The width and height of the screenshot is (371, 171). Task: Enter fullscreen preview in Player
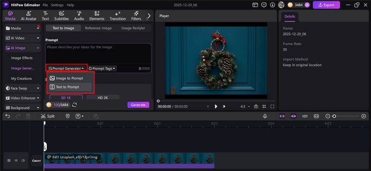(x=272, y=107)
